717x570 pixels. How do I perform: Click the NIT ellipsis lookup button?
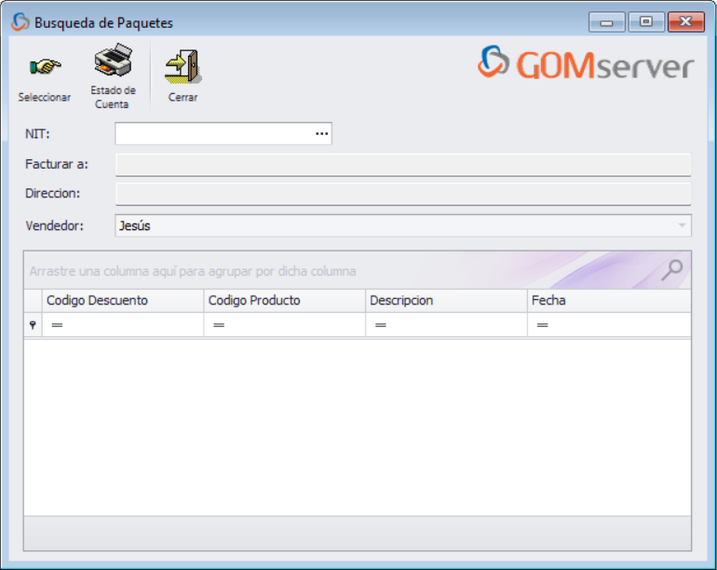point(321,134)
